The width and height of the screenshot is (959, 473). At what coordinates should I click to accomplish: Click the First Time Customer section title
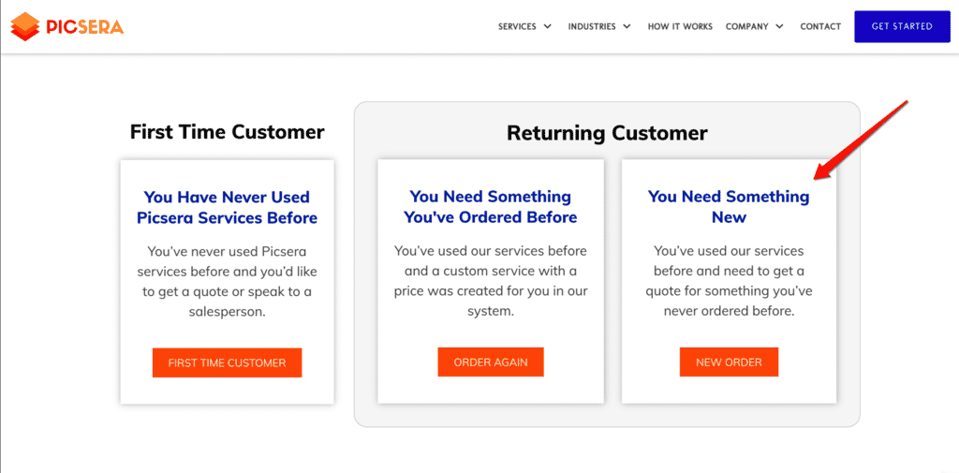pyautogui.click(x=227, y=131)
